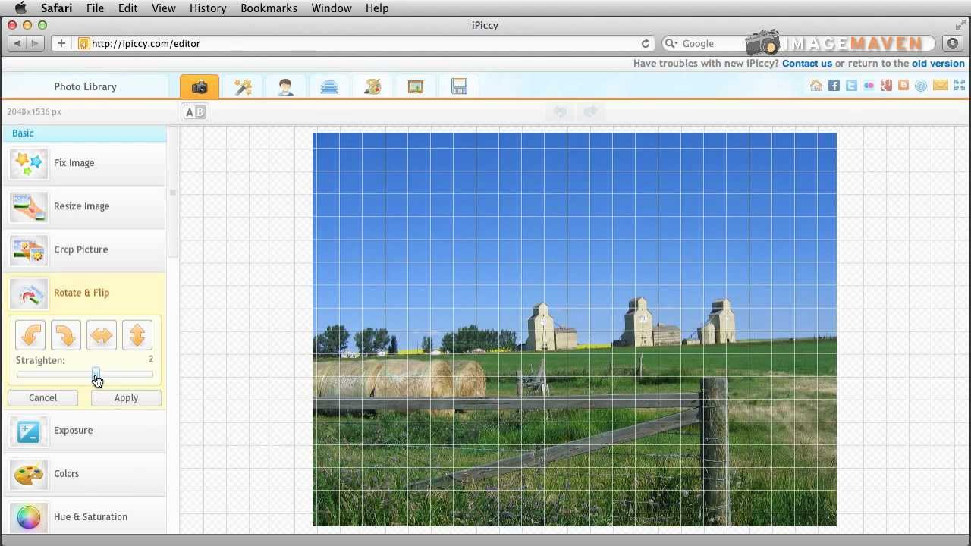Open the Window menu

tap(332, 8)
